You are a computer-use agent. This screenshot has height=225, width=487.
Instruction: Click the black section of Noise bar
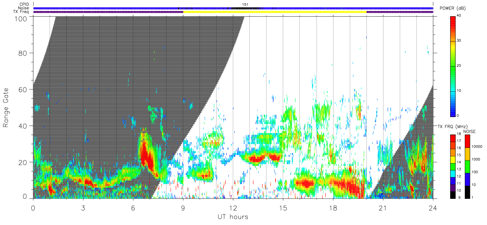click(246, 8)
